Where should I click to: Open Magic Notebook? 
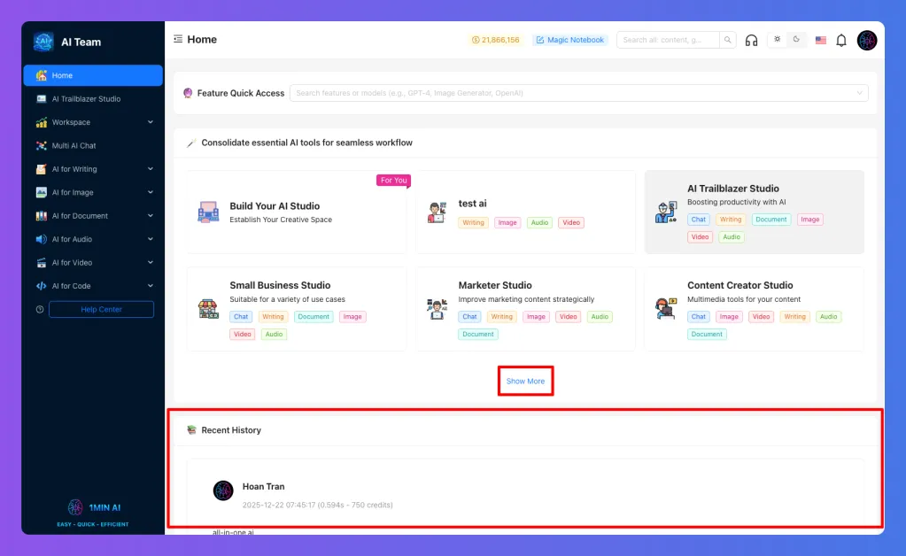click(x=569, y=40)
